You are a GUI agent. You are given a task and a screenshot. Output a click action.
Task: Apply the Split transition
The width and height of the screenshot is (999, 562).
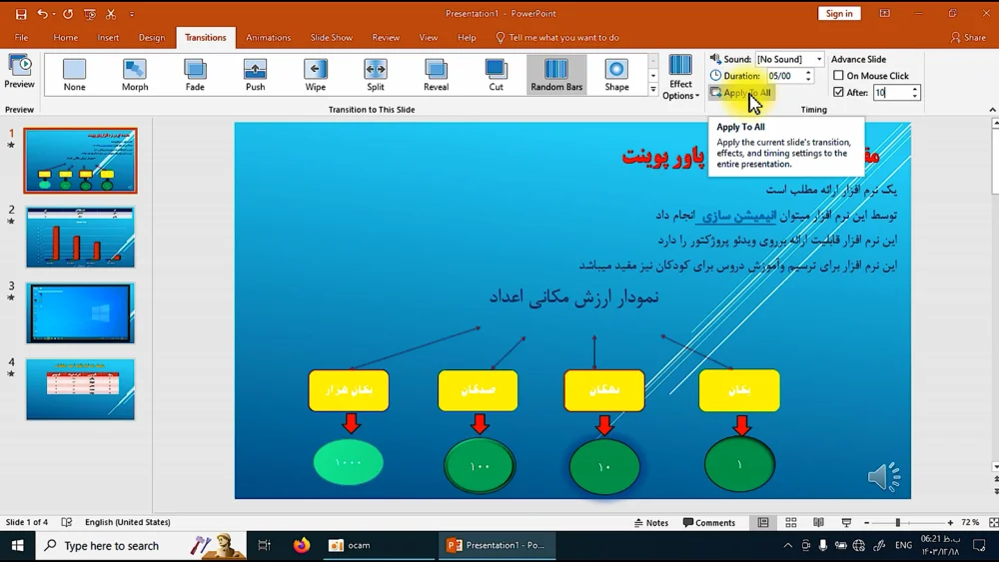pos(376,75)
